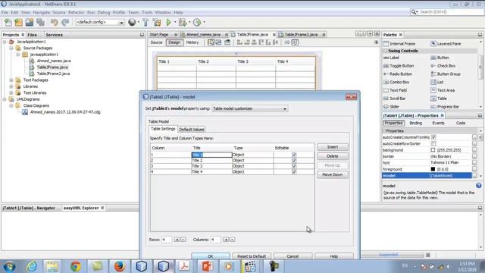The width and height of the screenshot is (485, 273).
Task: Expand the Libraries tree node
Action: [x=11, y=86]
